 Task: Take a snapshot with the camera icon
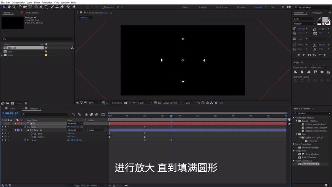126,103
